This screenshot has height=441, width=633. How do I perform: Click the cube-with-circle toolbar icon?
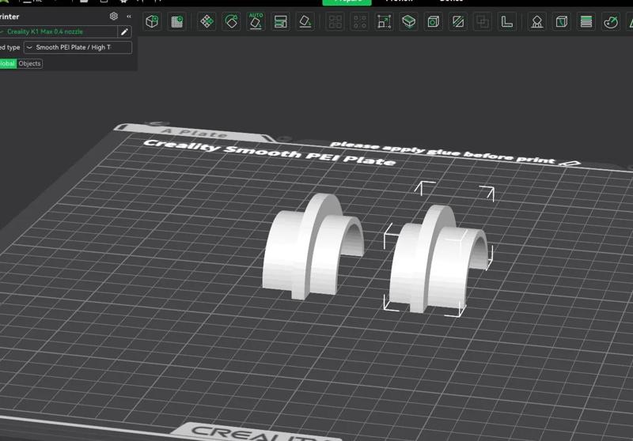(433, 21)
